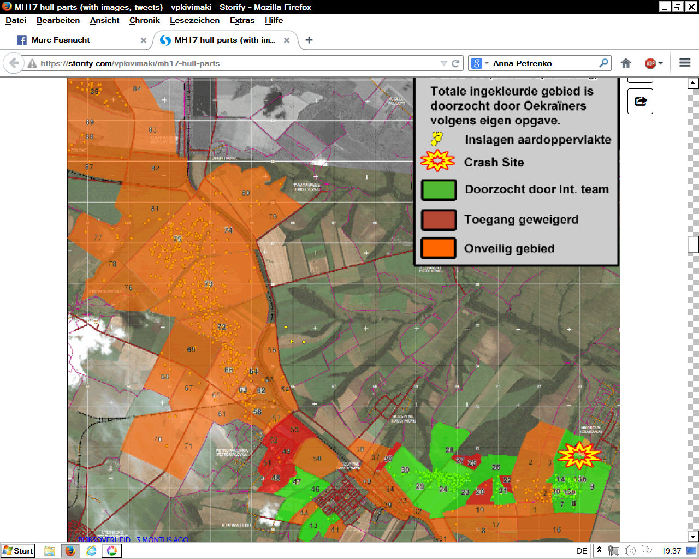The width and height of the screenshot is (699, 559).
Task: Click the yellow Inslagen aardoppervlakte legend icon
Action: pos(436,139)
